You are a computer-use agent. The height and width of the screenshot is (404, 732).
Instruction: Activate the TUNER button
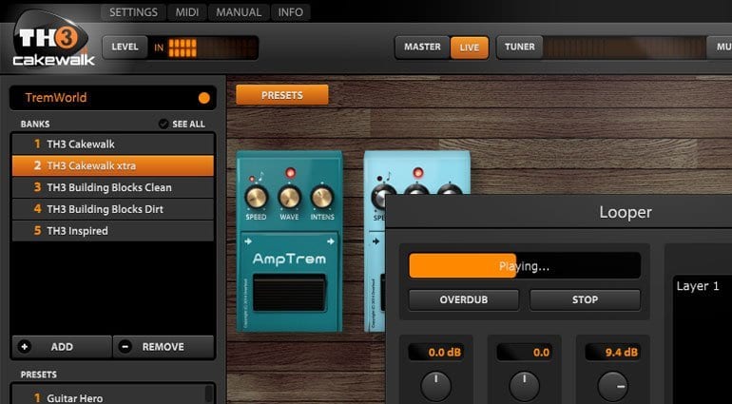click(x=520, y=48)
